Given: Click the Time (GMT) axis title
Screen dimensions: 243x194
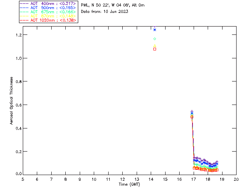Looking at the screenshot, I should click(129, 184).
